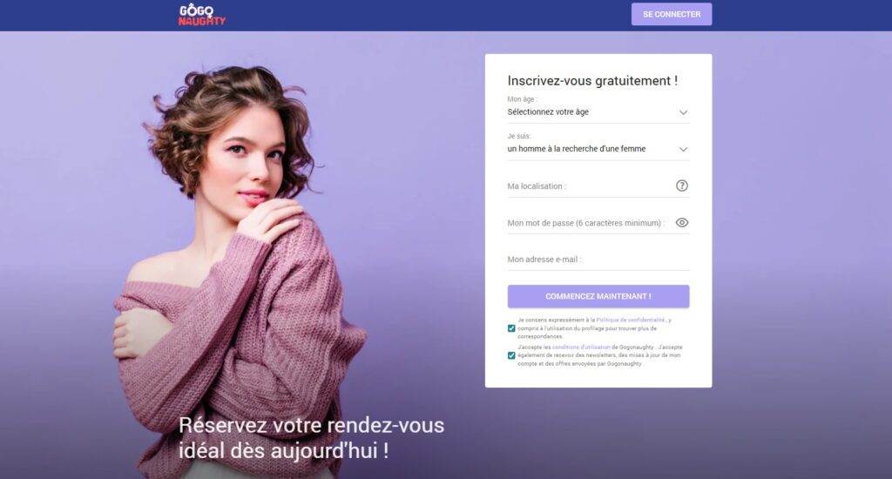Focus the Mon mot de passe field
This screenshot has width=892, height=479.
pos(590,223)
